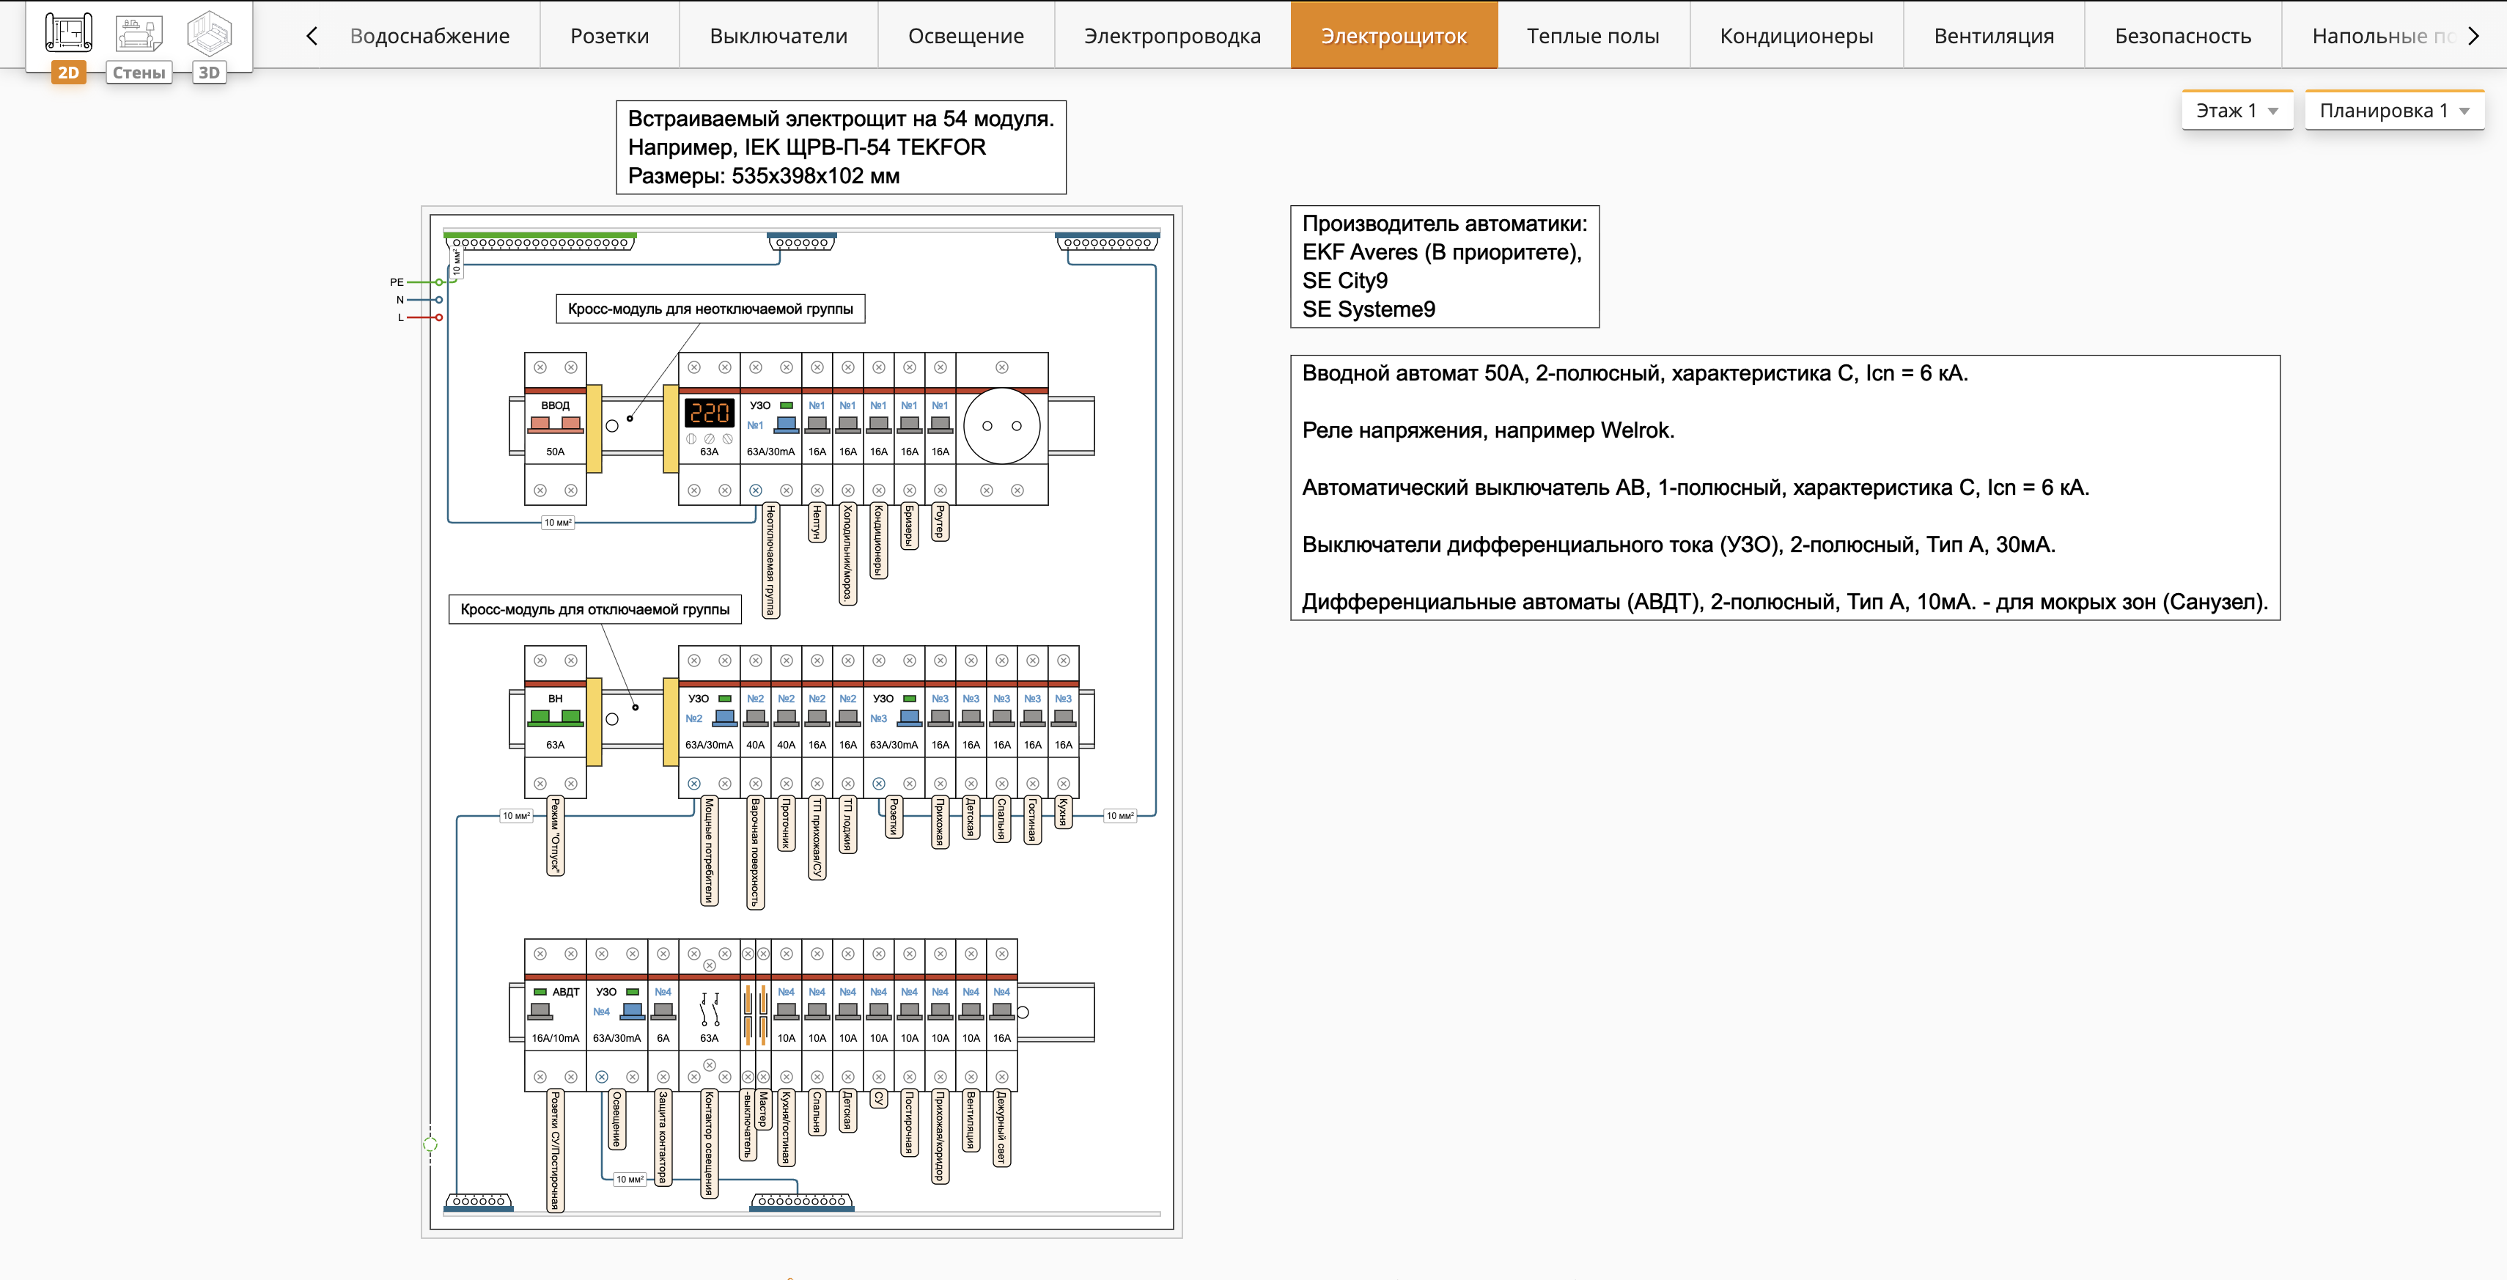2507x1280 pixels.
Task: Click the round socket module on top rail
Action: pos(1001,425)
